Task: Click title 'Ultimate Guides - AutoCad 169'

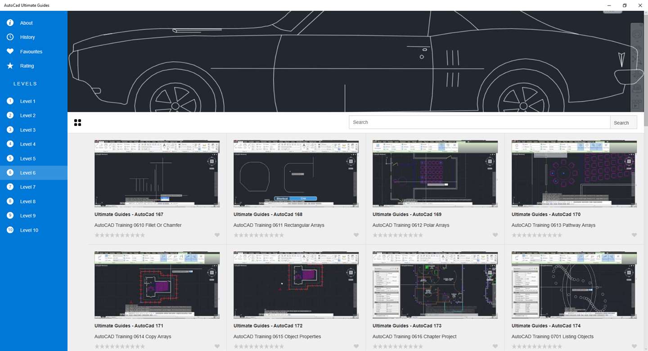Action: [407, 214]
